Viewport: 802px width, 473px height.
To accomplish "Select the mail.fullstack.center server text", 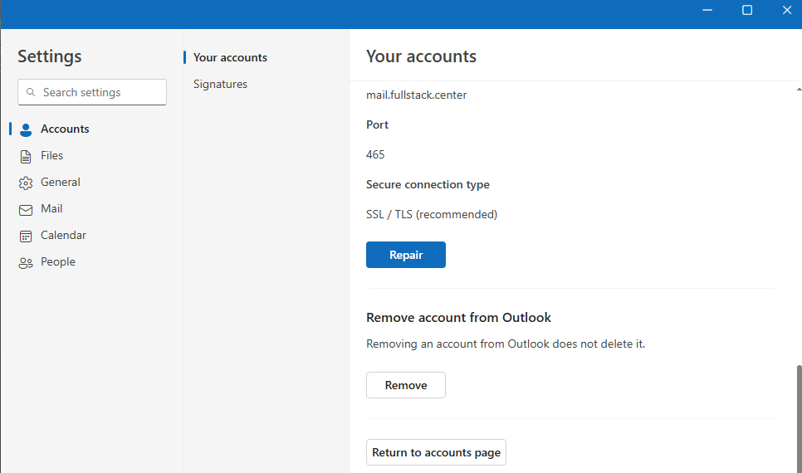I will click(x=416, y=95).
